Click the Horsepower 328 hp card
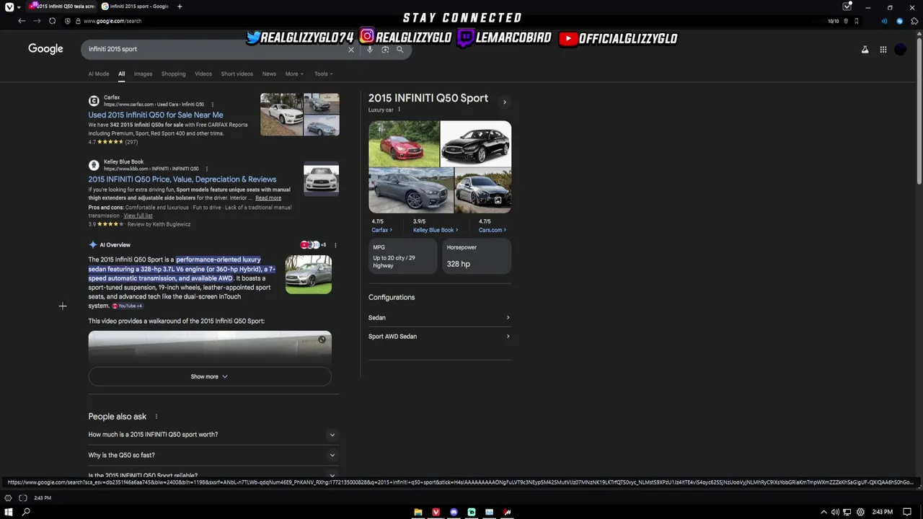This screenshot has width=923, height=519. click(x=477, y=256)
